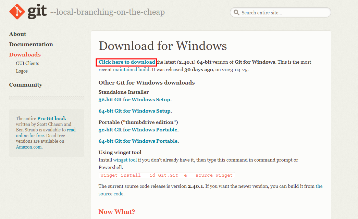Viewport: 358px width, 219px height.
Task: Click the 'Click here to download' link
Action: [x=127, y=62]
